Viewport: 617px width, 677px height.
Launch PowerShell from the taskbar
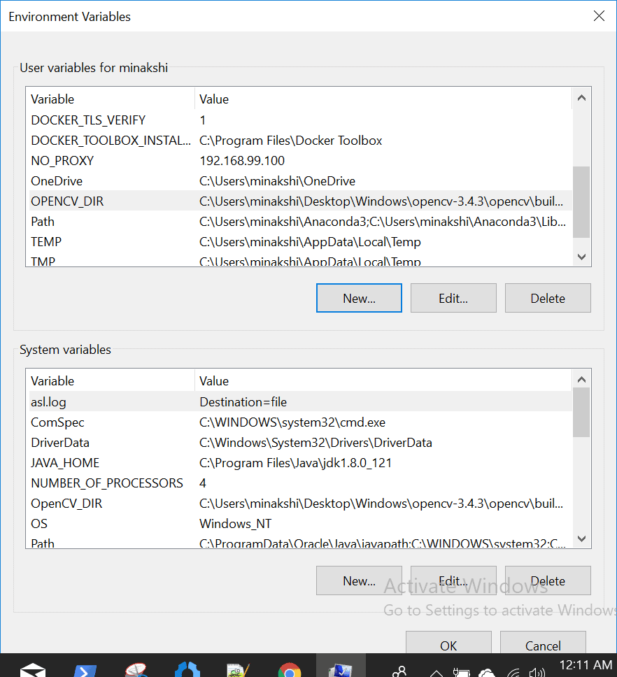[x=85, y=670]
